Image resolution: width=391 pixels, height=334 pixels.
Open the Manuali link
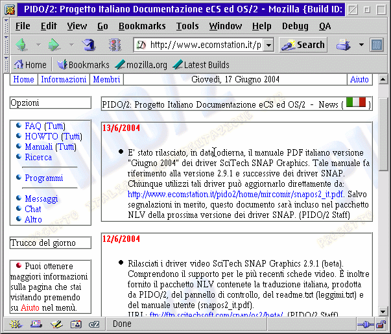click(x=39, y=147)
